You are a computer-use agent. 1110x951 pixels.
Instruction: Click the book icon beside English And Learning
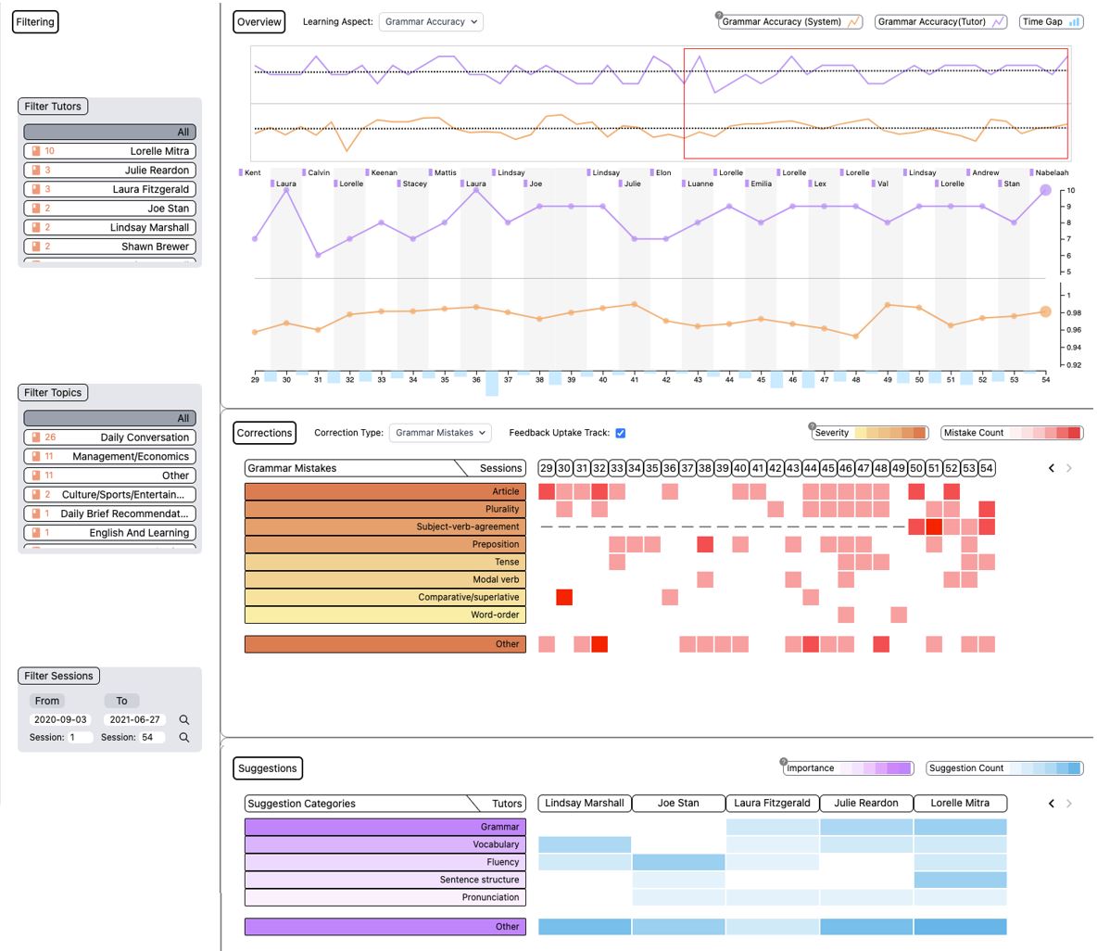(x=36, y=532)
